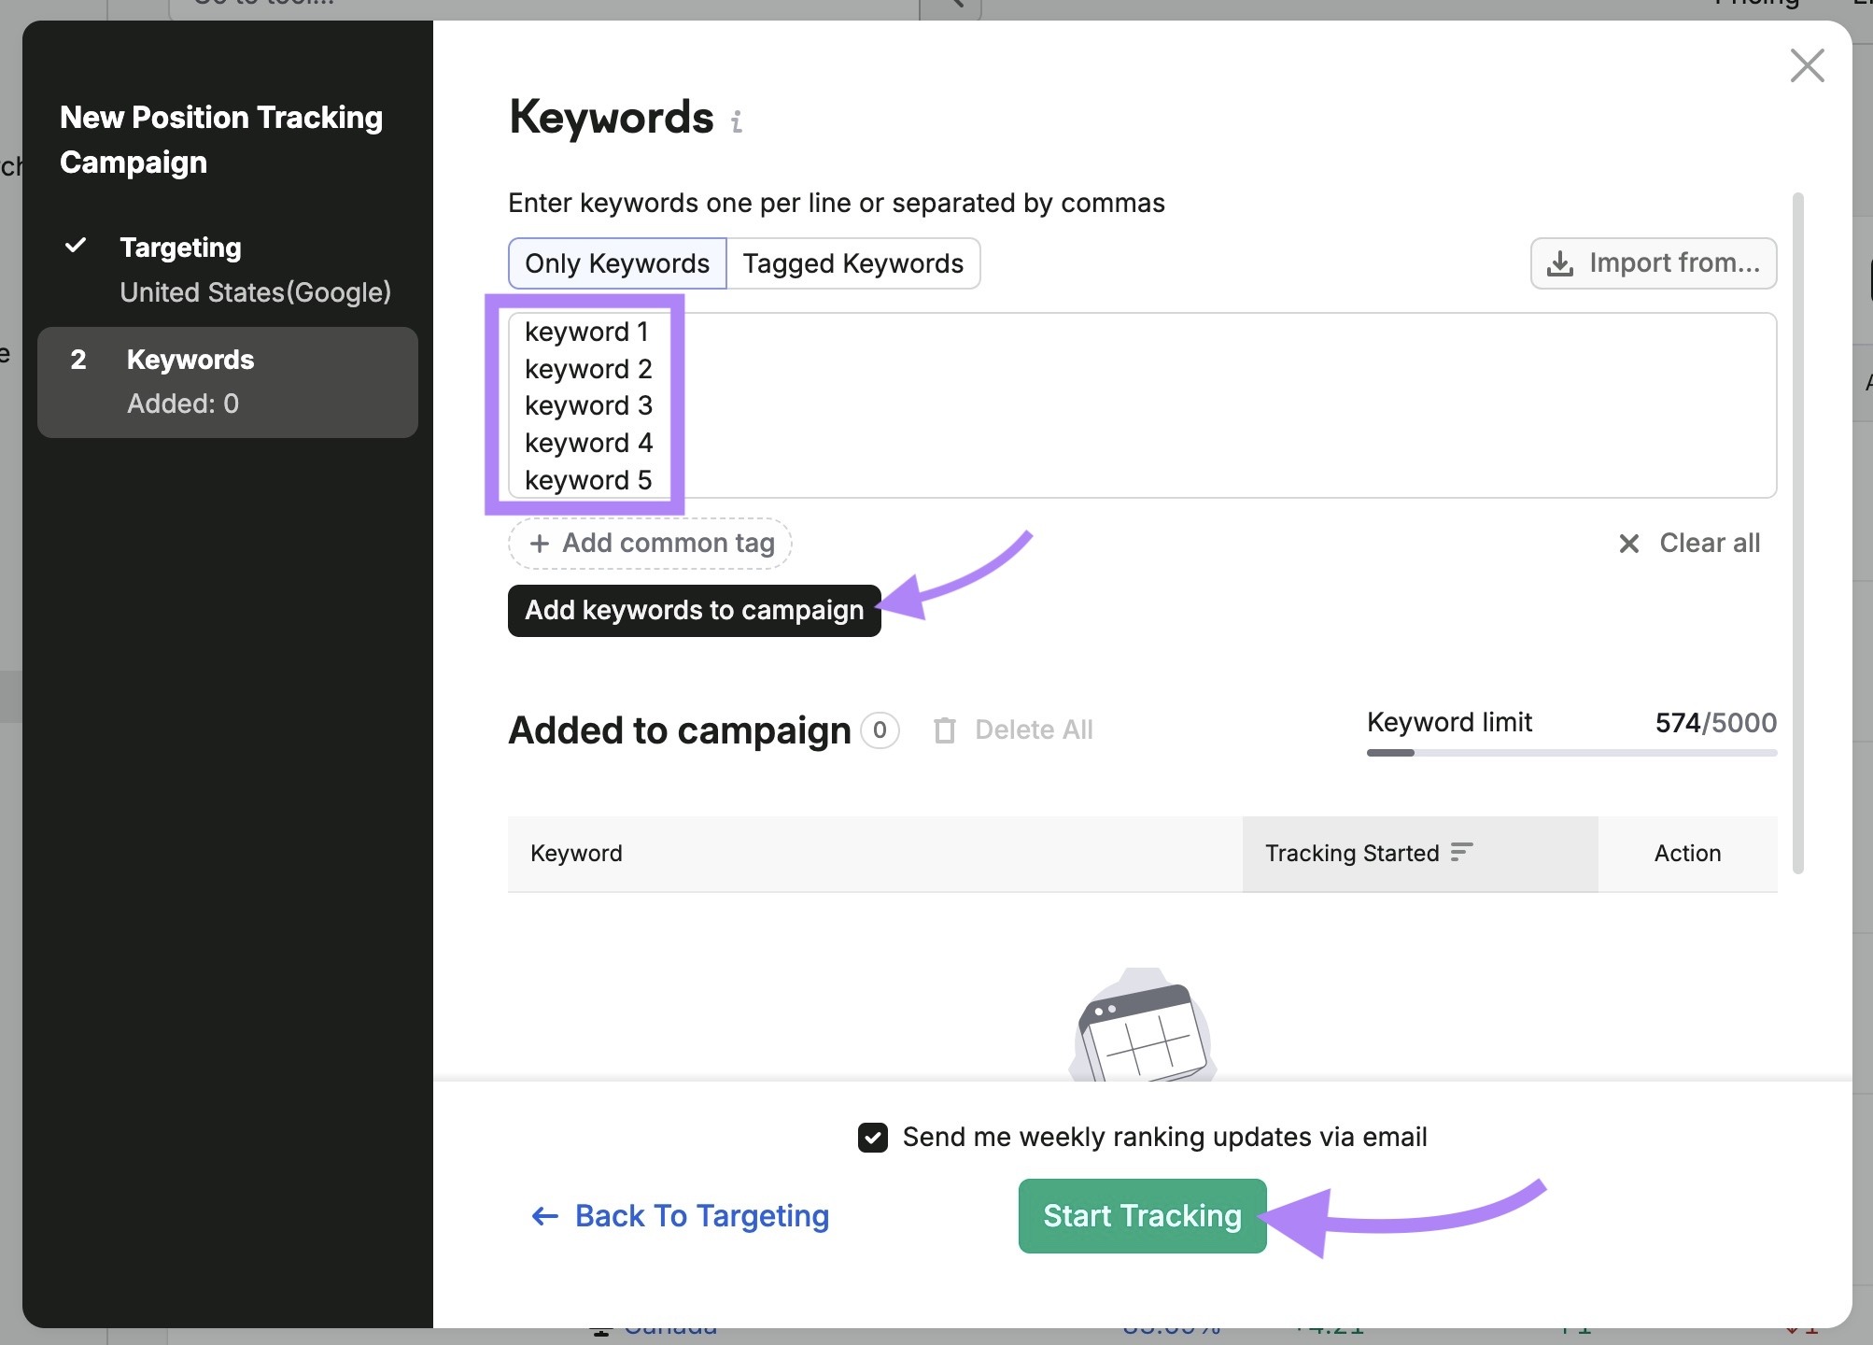The width and height of the screenshot is (1873, 1345).
Task: Close the campaign dialog with the X
Action: [1807, 66]
